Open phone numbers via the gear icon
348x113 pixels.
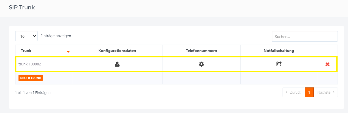click(201, 64)
